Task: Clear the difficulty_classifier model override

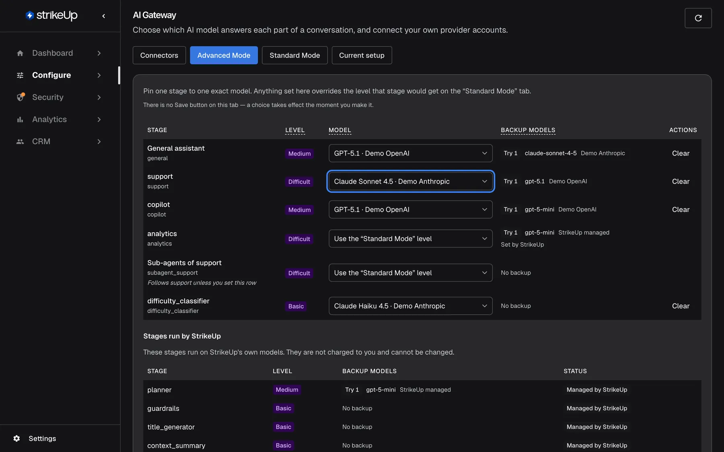Action: click(x=681, y=306)
